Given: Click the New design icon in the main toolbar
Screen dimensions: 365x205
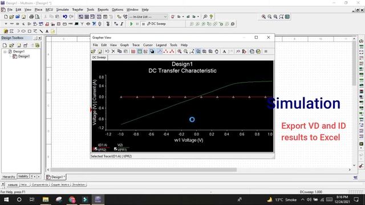Looking at the screenshot, I should [6, 17].
